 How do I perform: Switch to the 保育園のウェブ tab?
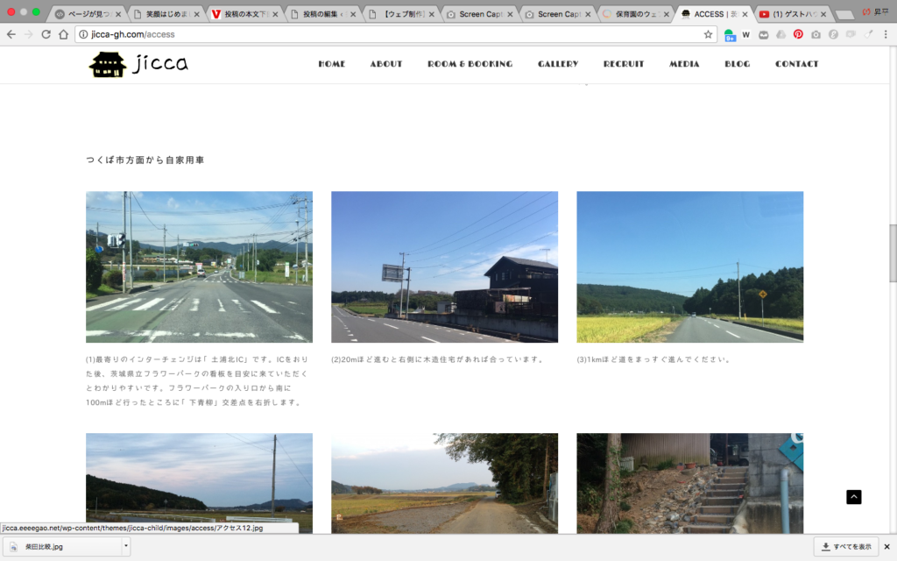click(635, 14)
